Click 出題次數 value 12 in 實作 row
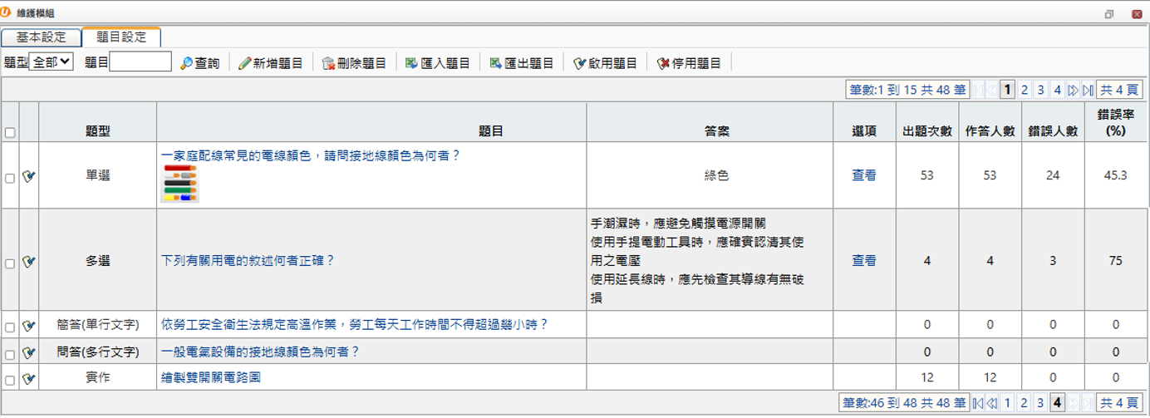This screenshot has width=1150, height=418. (x=927, y=377)
